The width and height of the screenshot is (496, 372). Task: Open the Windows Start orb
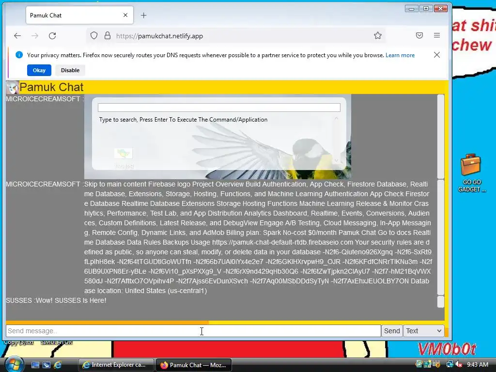14,364
